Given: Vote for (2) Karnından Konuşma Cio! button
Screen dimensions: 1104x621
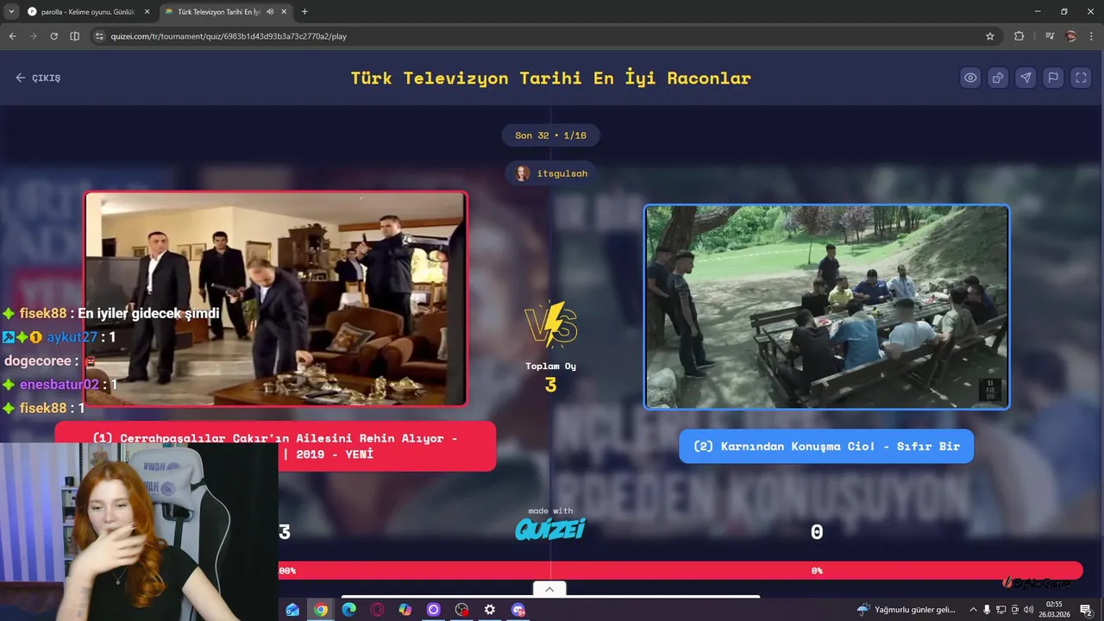Looking at the screenshot, I should coord(826,446).
